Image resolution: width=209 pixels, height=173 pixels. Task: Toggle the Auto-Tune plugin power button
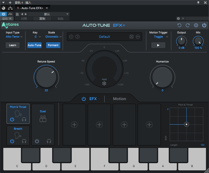coord(204,25)
